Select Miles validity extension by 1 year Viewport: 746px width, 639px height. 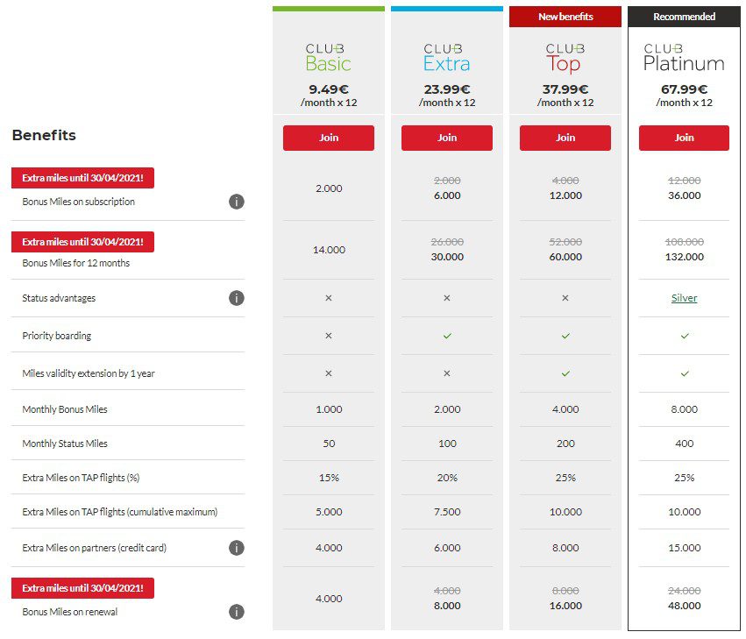(89, 373)
